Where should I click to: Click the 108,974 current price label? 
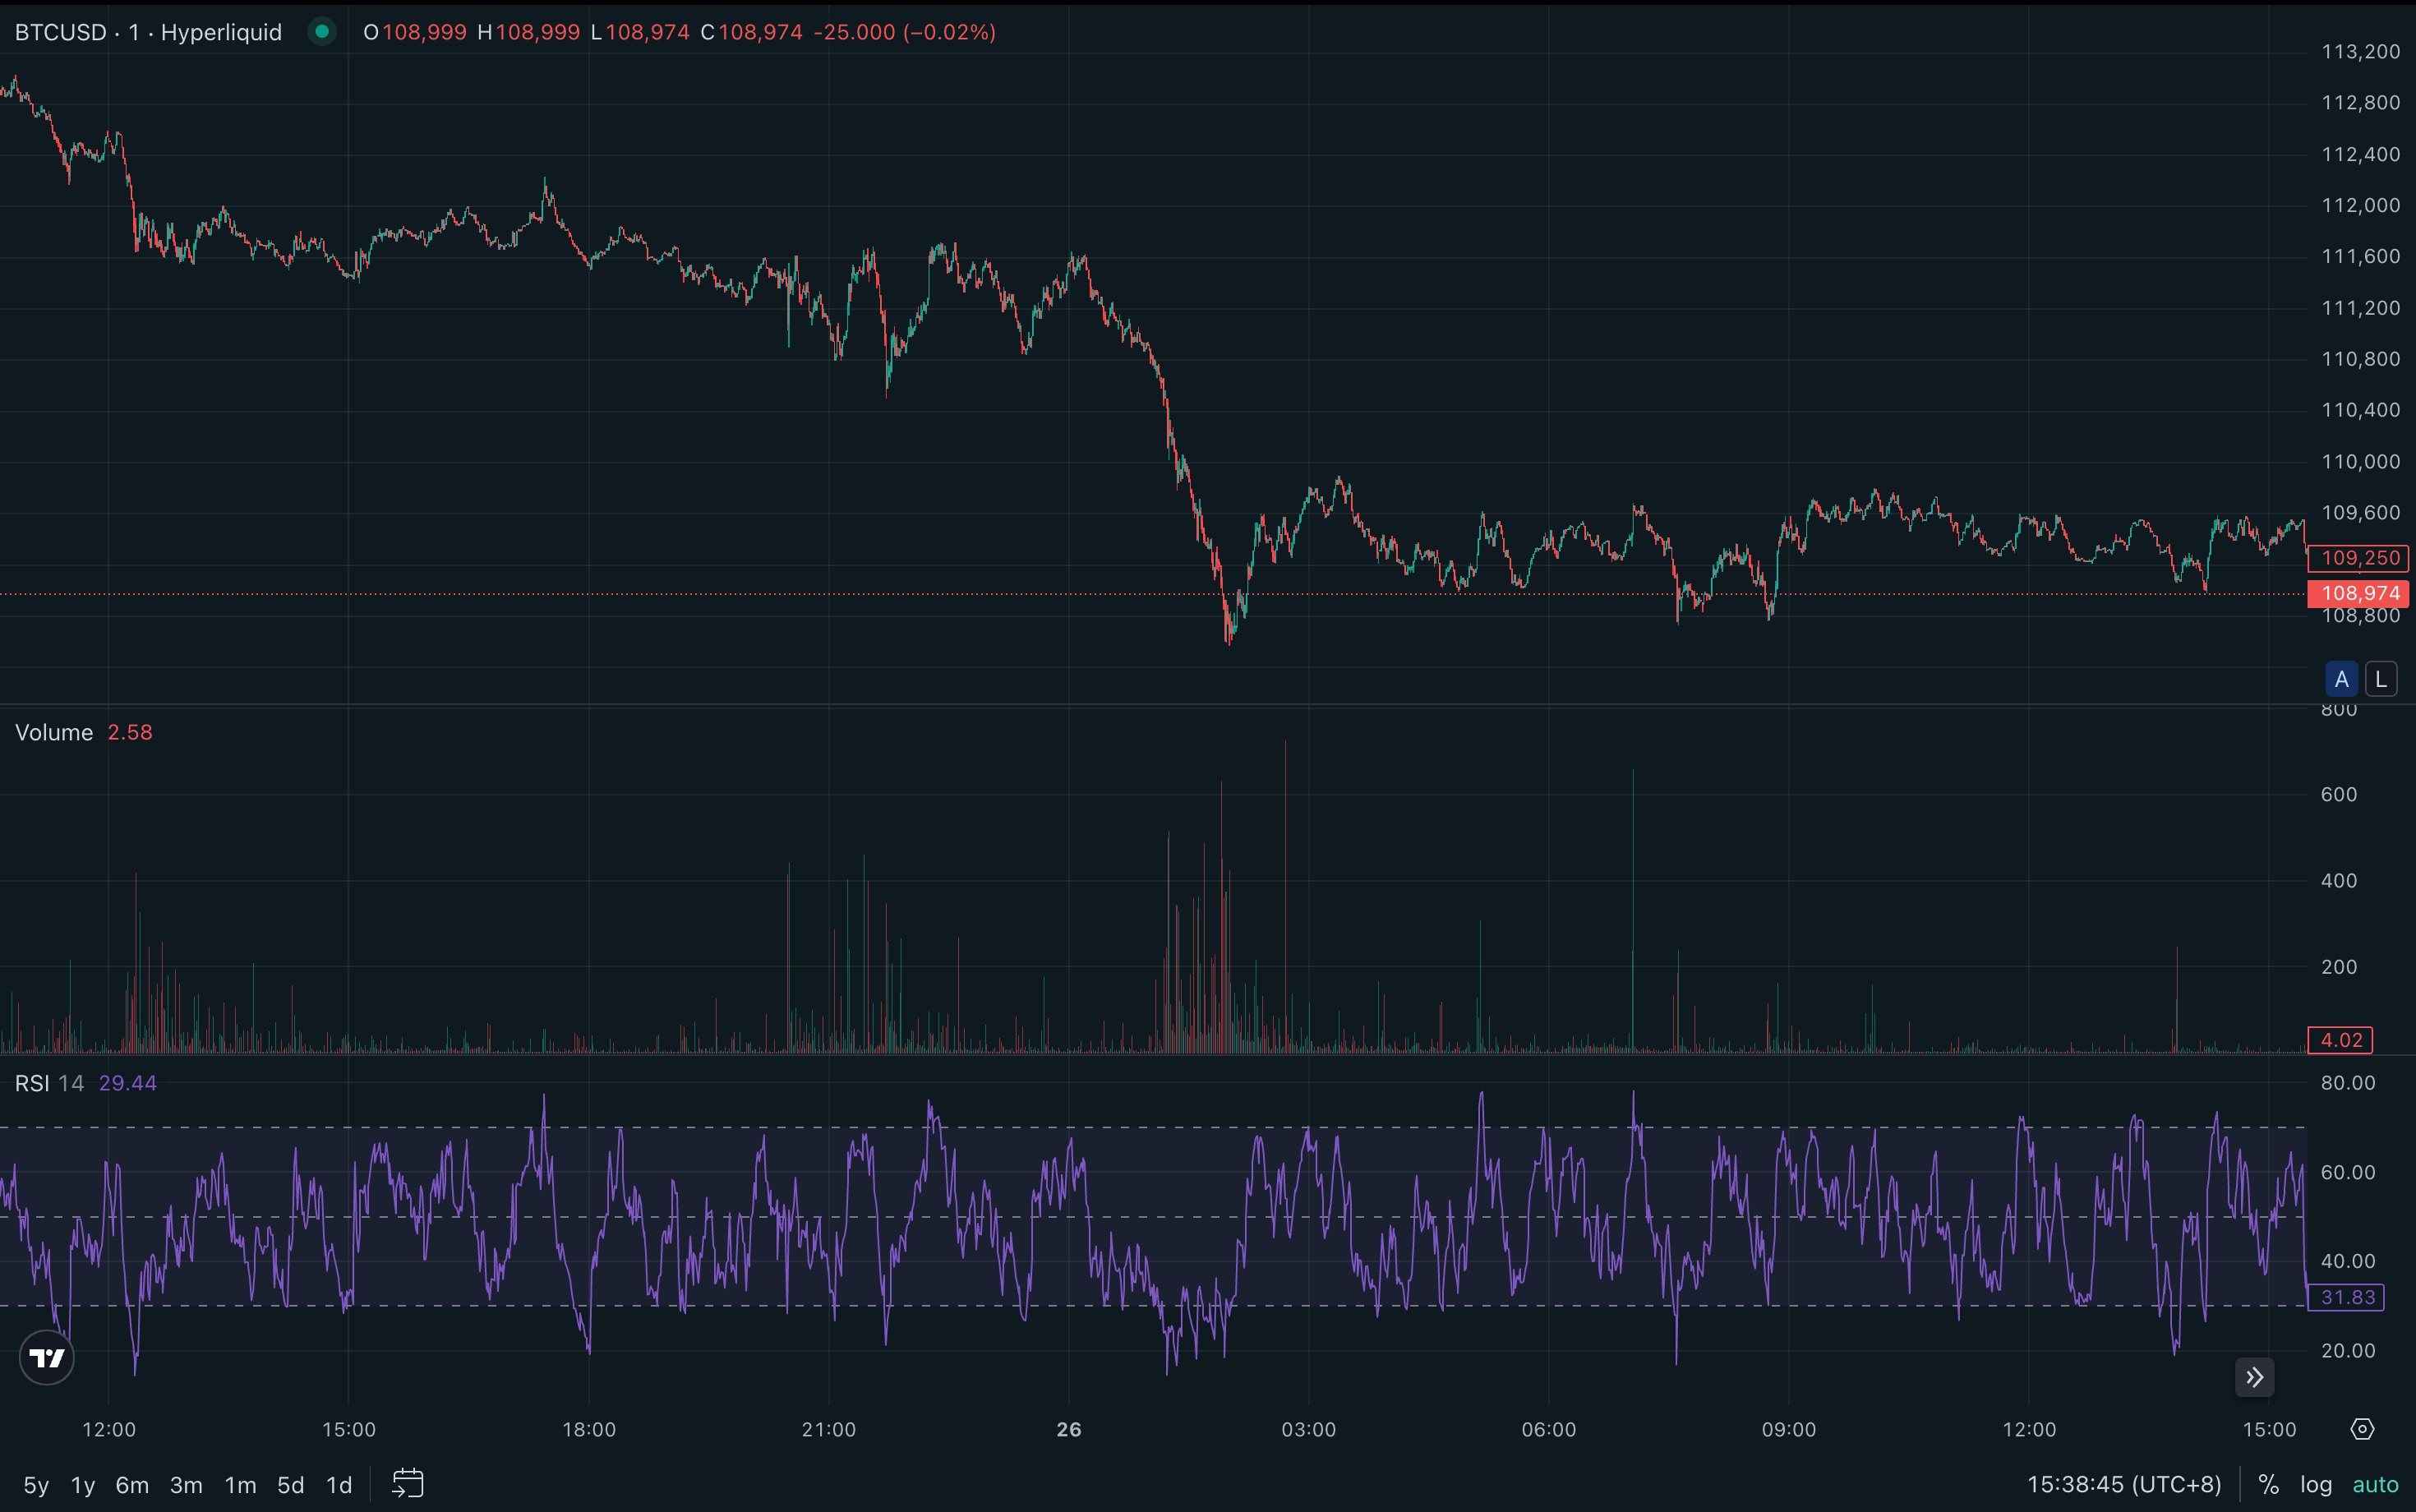coord(2359,593)
